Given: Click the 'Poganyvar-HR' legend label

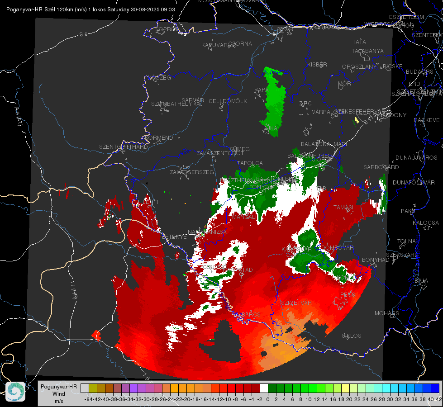Looking at the screenshot, I should point(58,386).
